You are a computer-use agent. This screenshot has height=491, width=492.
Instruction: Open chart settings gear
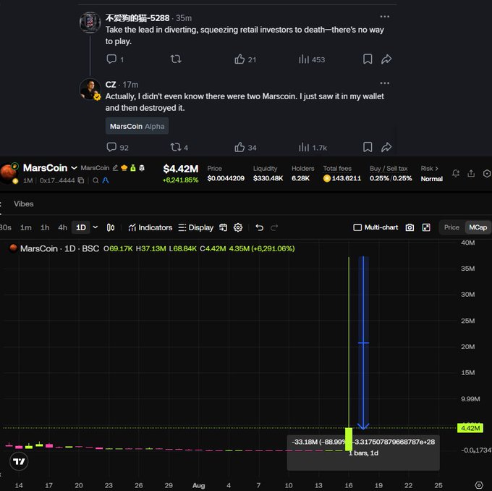(x=238, y=227)
